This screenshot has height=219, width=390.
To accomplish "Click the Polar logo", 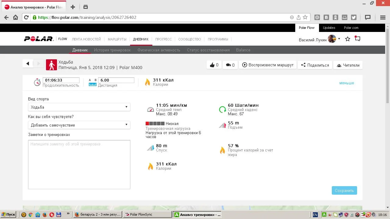I will 39,39.
